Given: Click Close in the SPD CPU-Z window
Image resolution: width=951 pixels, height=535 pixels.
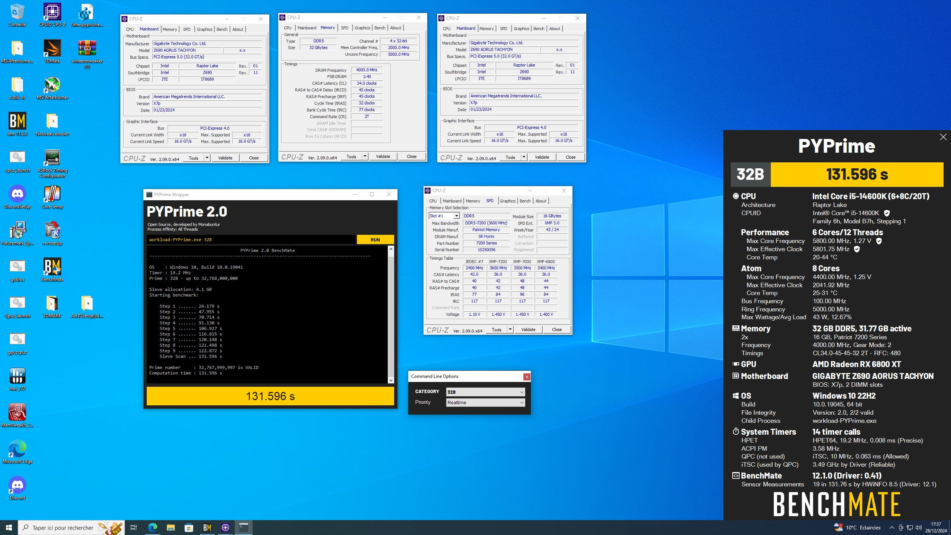Looking at the screenshot, I should (557, 330).
